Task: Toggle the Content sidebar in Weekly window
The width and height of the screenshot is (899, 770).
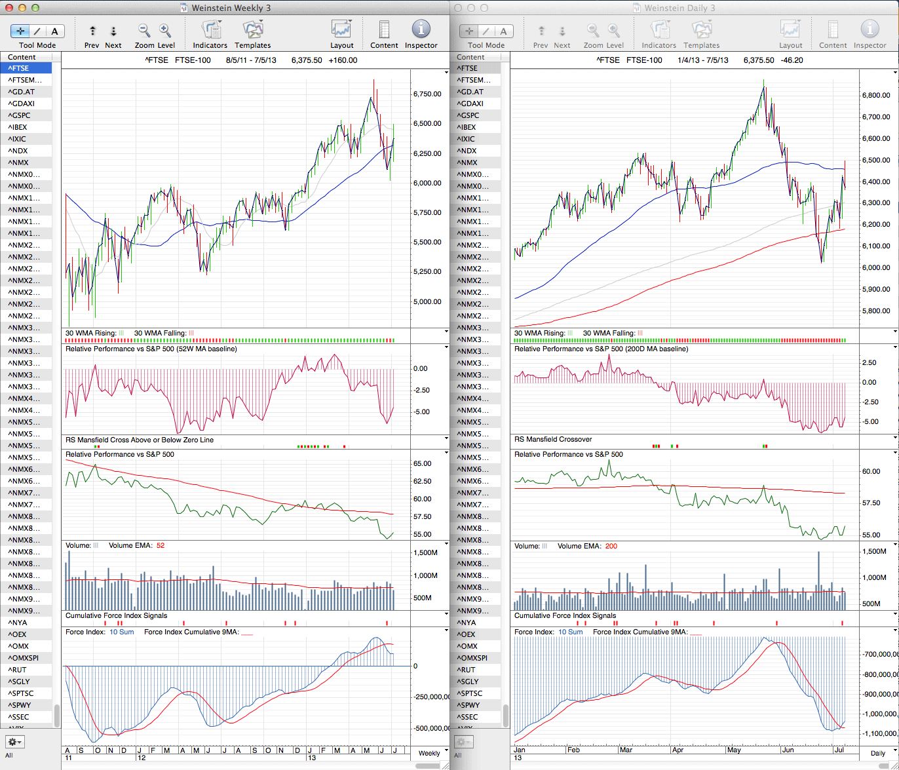Action: [x=384, y=30]
